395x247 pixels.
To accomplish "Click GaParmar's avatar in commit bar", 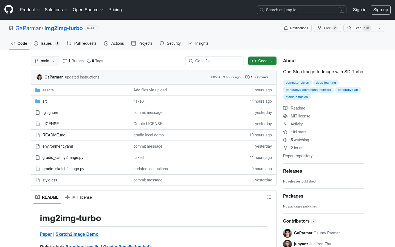I will pyautogui.click(x=39, y=77).
